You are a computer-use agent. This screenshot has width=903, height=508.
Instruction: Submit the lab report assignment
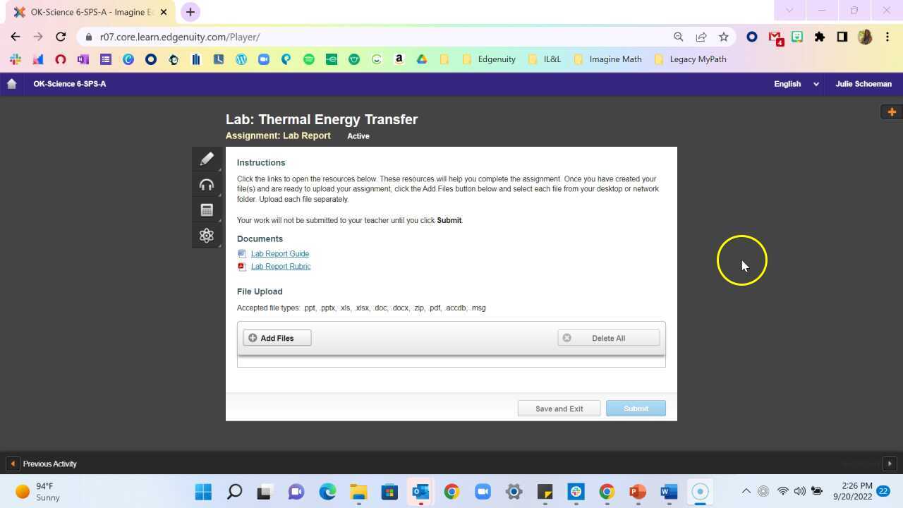(x=636, y=409)
